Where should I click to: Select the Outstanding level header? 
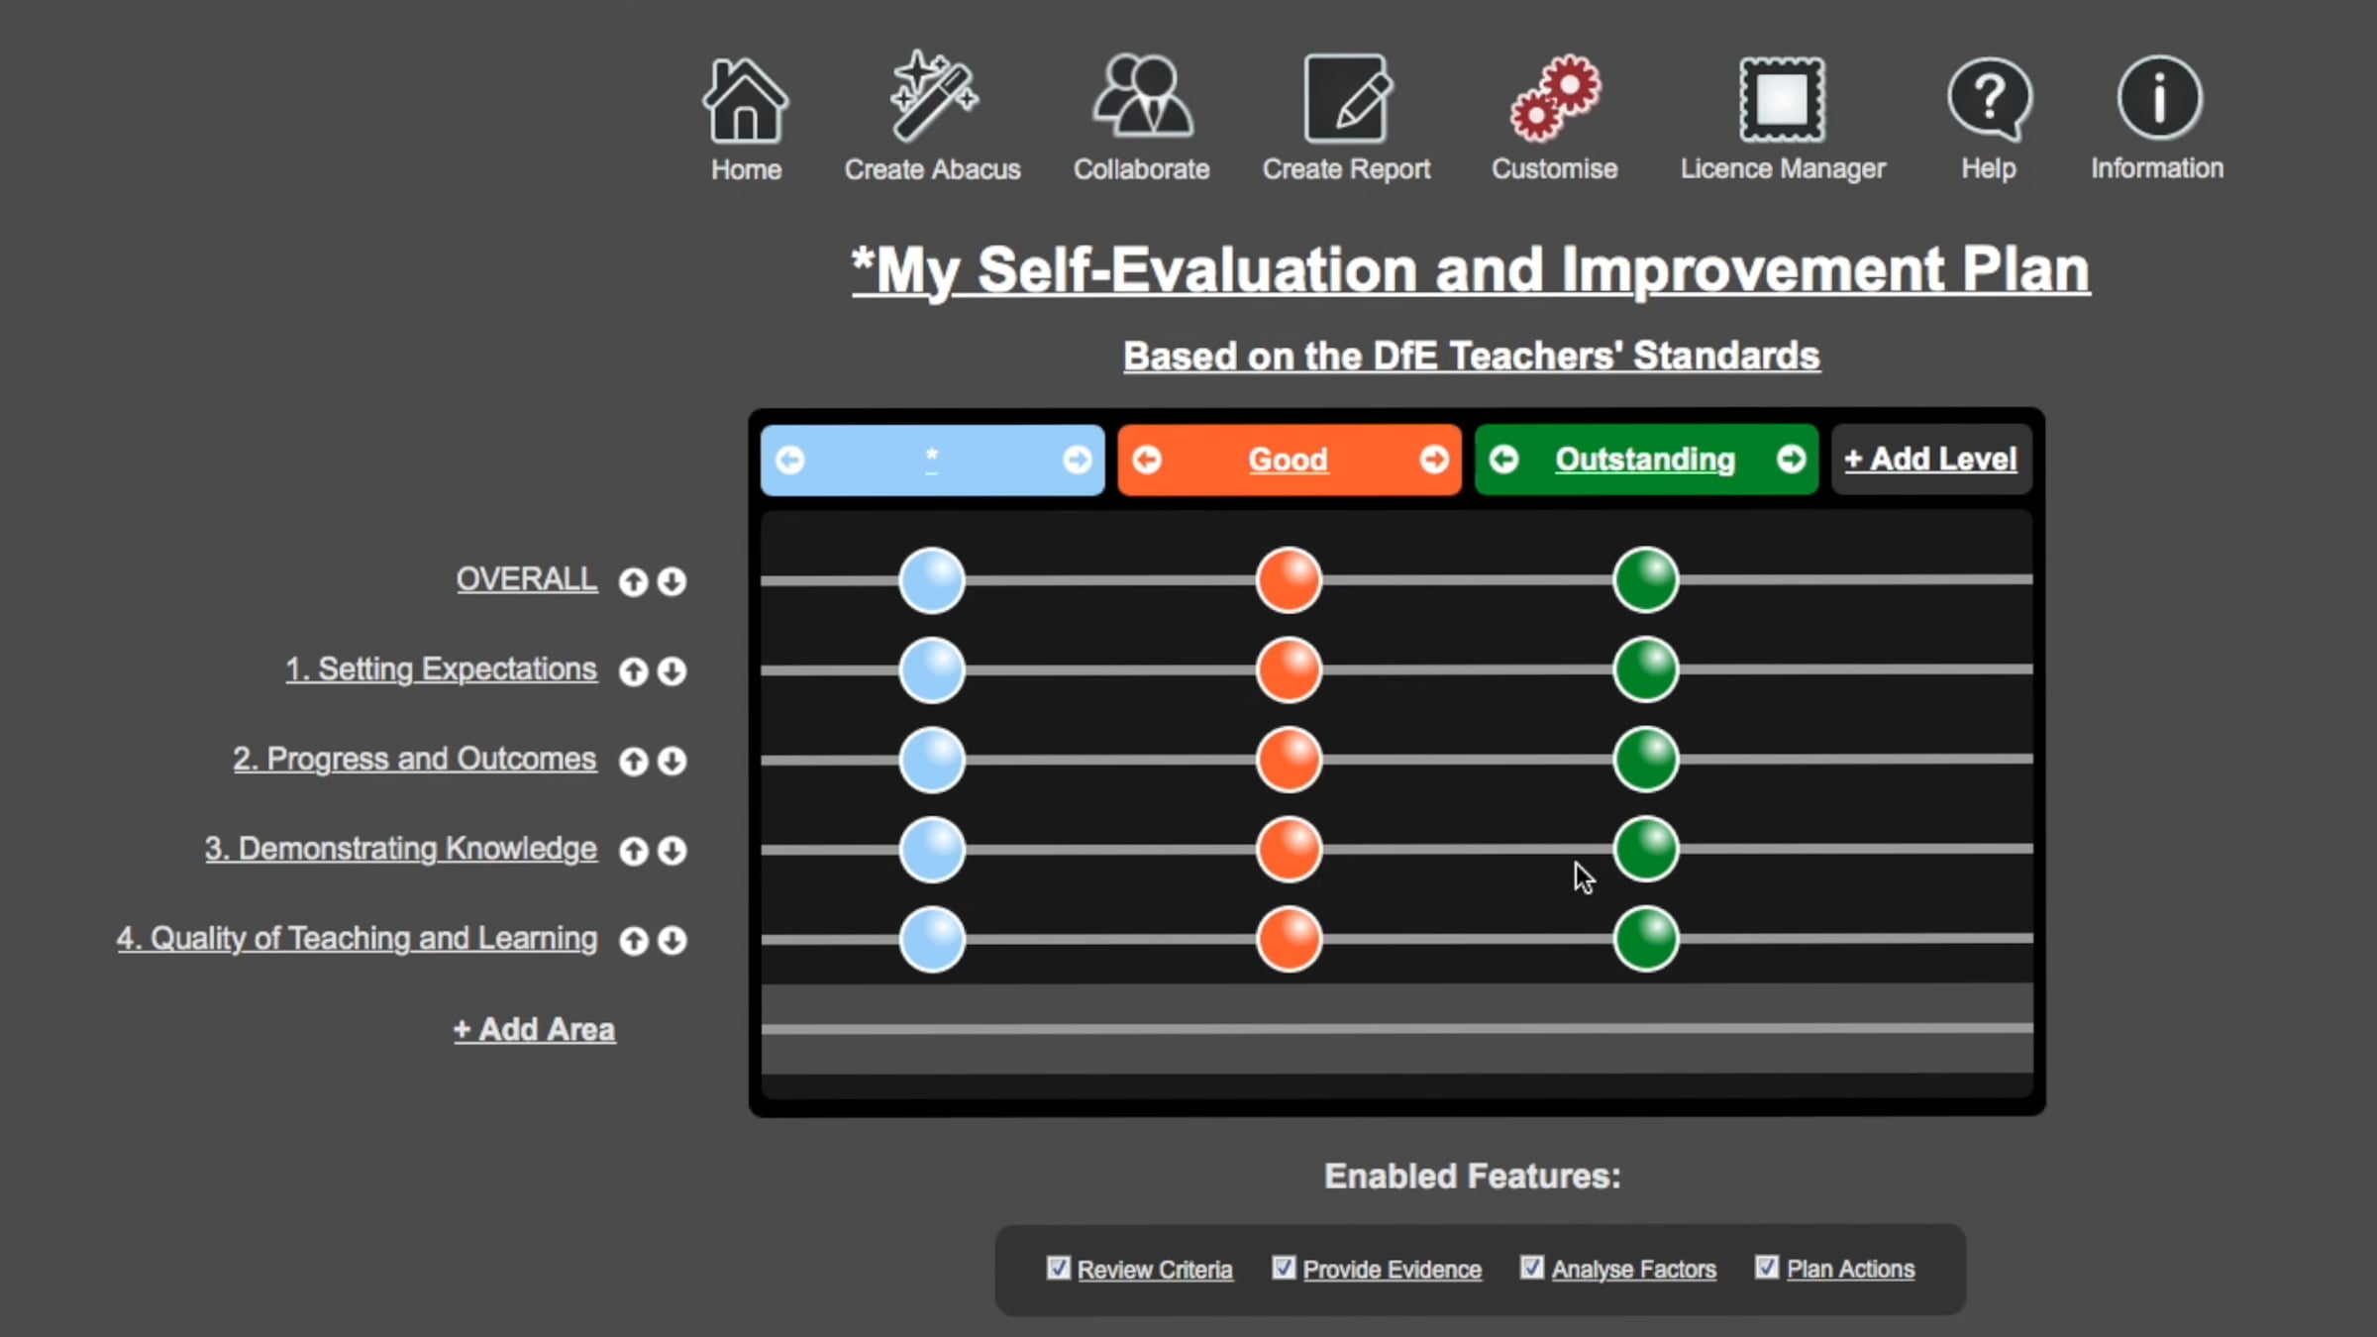click(1644, 460)
